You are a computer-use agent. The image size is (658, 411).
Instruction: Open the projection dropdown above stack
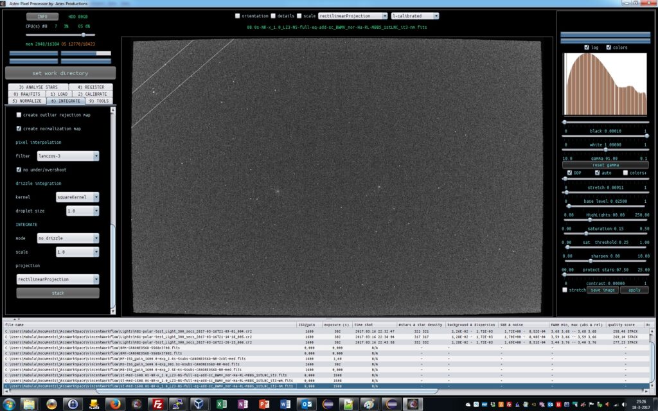[58, 279]
